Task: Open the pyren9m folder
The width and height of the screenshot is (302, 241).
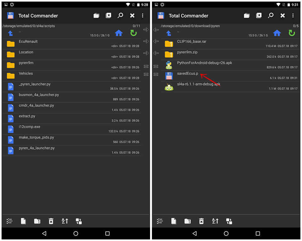Action: 72,65
